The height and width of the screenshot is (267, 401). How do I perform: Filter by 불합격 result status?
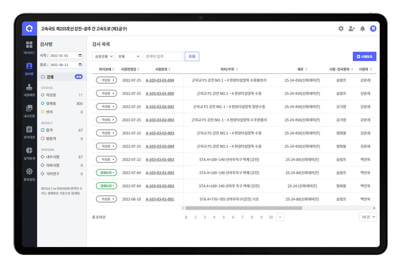point(51,138)
